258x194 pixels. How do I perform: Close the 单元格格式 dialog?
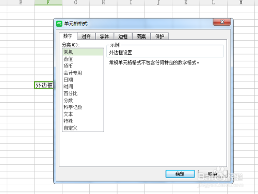click(x=222, y=22)
